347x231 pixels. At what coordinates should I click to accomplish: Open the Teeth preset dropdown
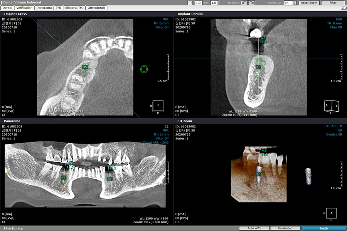tap(323, 228)
